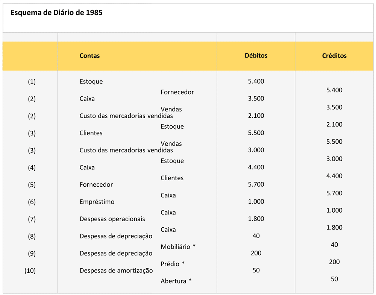The width and height of the screenshot is (376, 295).
Task: Click the Abertura * credit account
Action: (176, 281)
